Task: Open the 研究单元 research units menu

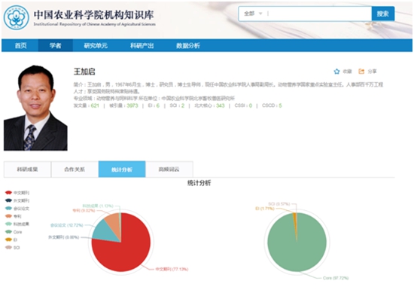Action: [96, 45]
